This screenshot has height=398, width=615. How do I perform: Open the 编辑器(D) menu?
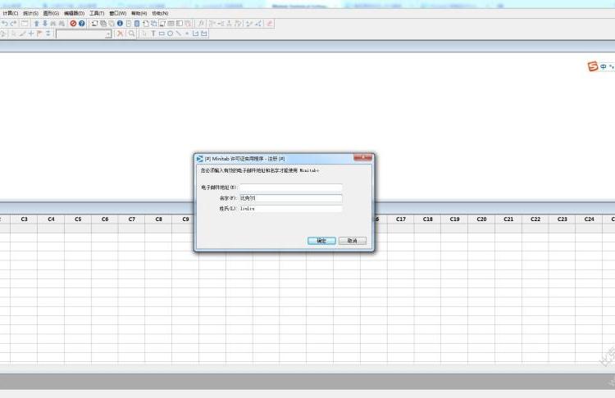point(74,13)
